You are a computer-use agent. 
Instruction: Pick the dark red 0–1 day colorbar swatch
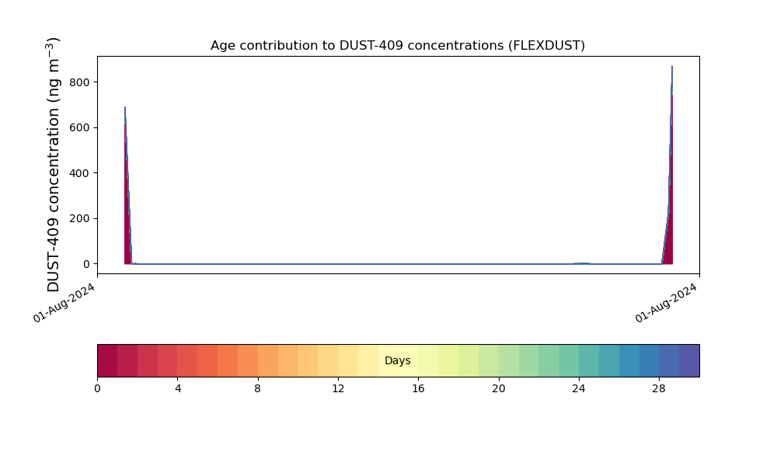[x=107, y=360]
